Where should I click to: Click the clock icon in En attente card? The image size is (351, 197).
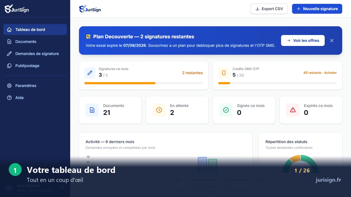[159, 110]
